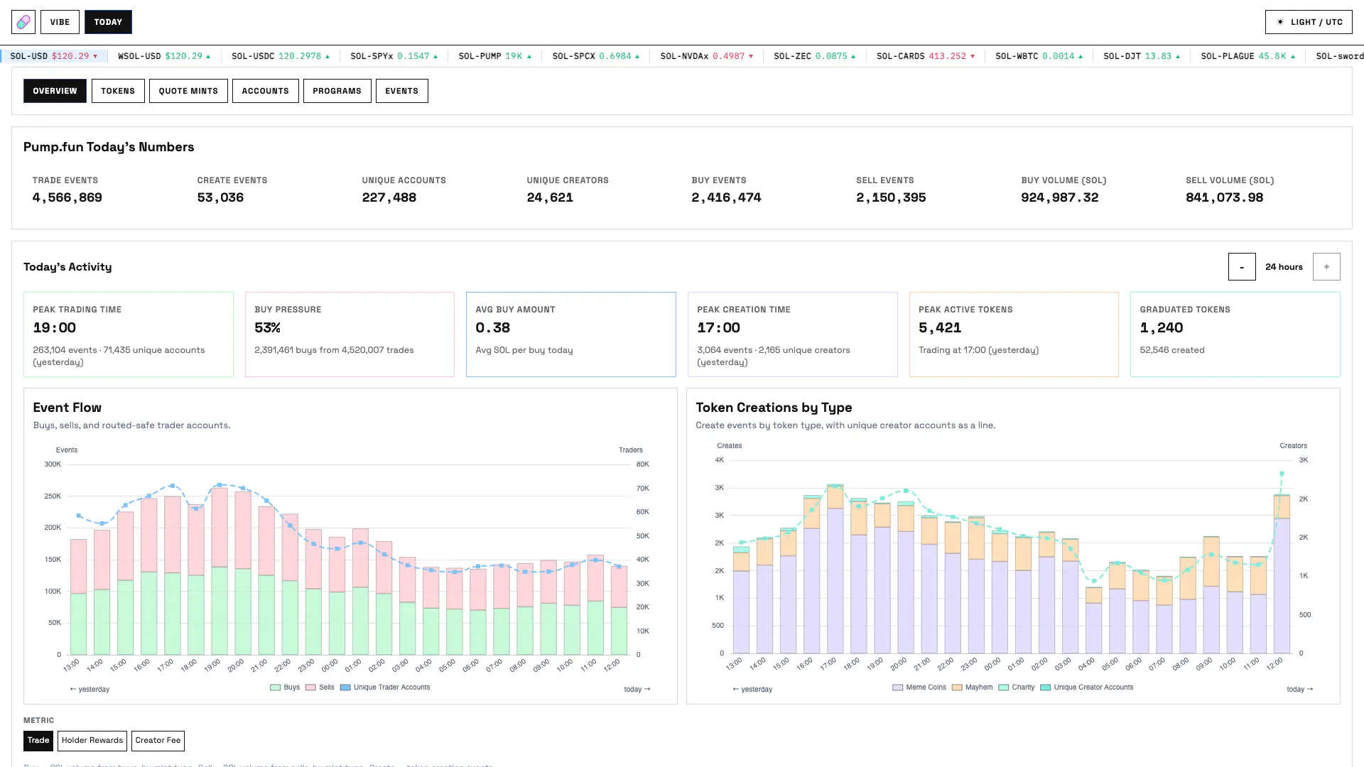The image size is (1364, 767).
Task: Click the Unique Creators value 24,621
Action: tap(550, 197)
